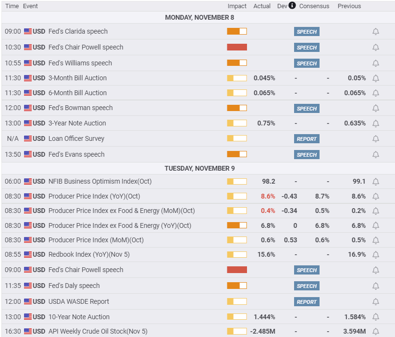Expand Producer Price Index (MoM)(Oct) event details

pos(96,240)
